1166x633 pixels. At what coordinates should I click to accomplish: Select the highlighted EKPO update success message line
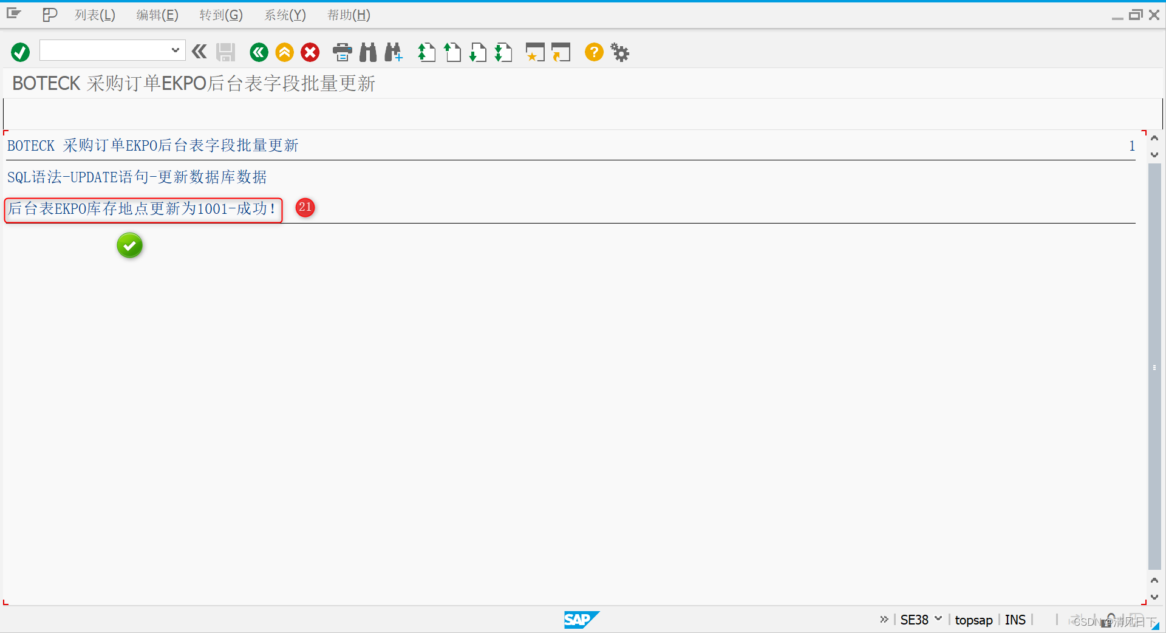coord(142,210)
